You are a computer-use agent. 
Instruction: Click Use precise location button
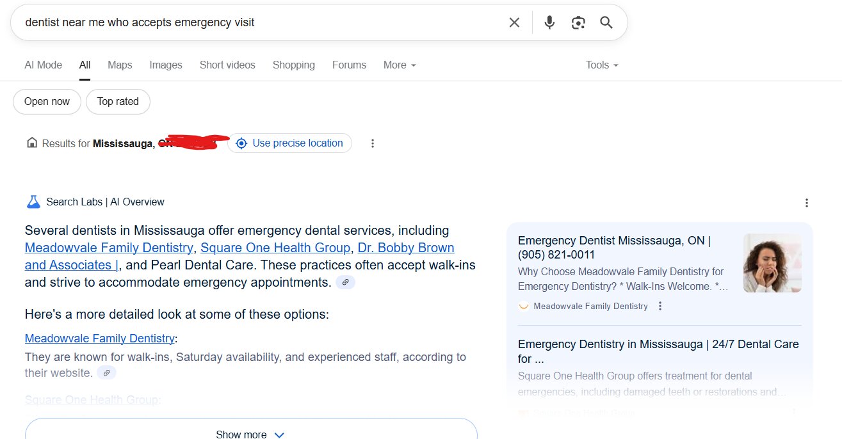pos(289,143)
